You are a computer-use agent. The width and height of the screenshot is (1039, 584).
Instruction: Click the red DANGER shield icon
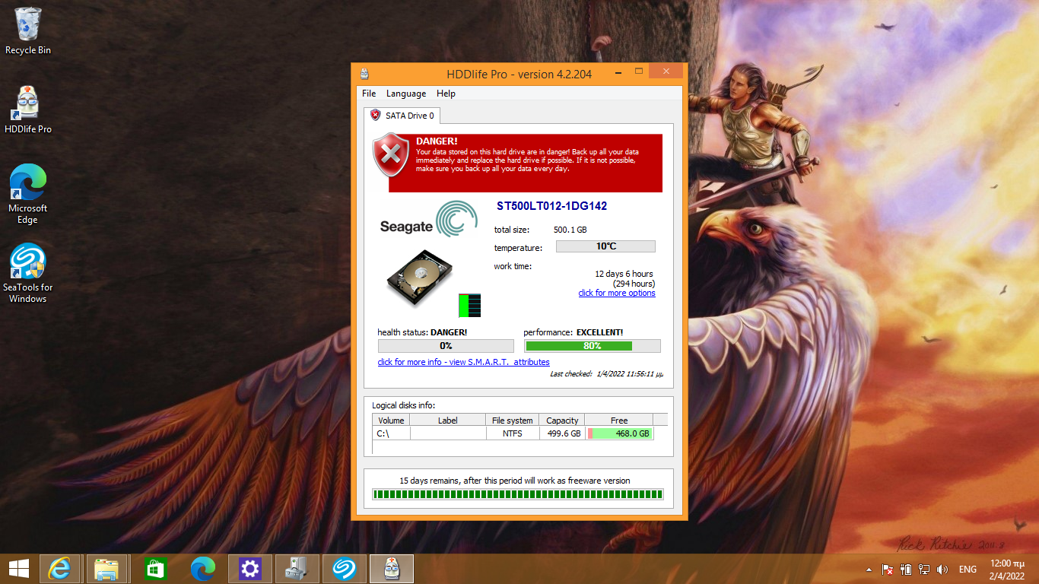click(x=391, y=157)
